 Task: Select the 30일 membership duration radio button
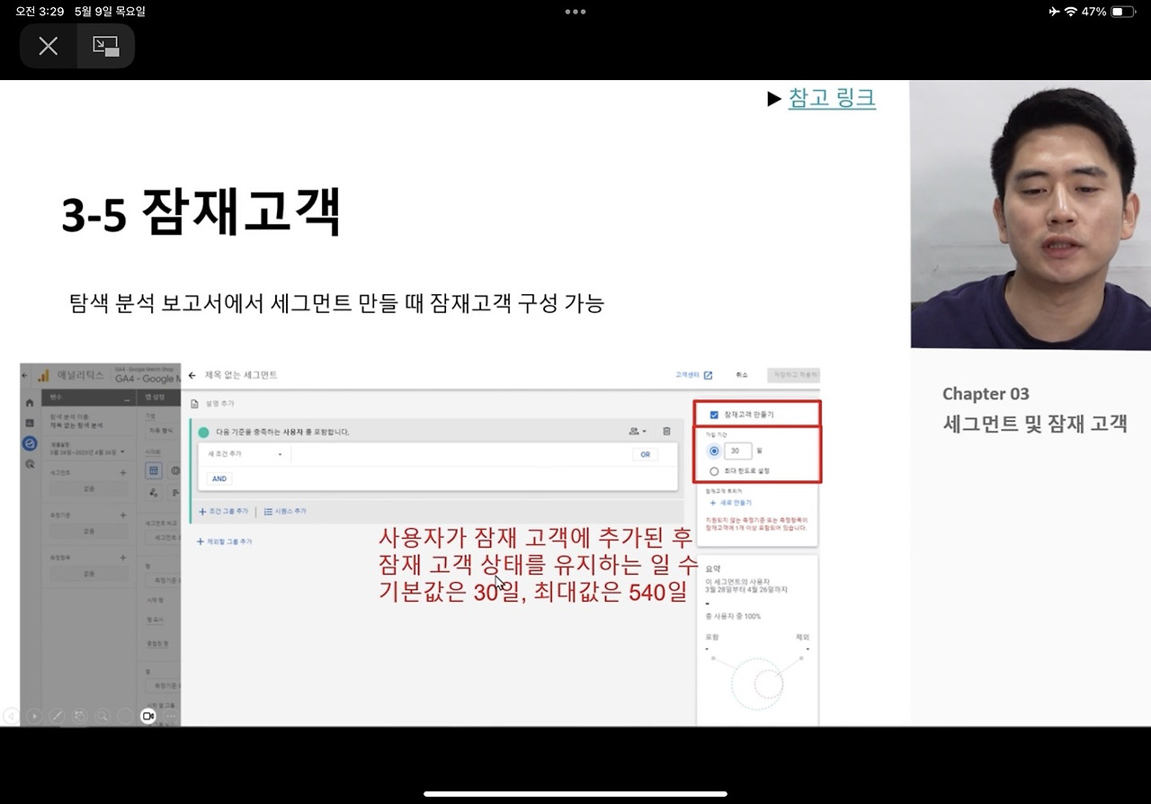pyautogui.click(x=713, y=451)
